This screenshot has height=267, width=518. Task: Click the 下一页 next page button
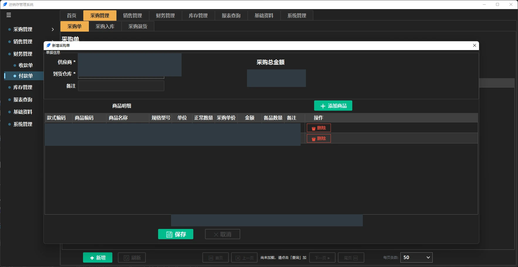pyautogui.click(x=322, y=258)
